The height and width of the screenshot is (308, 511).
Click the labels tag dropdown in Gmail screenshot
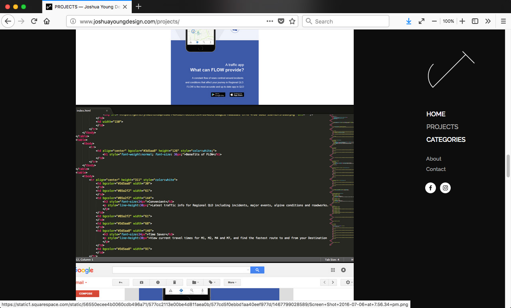click(212, 282)
